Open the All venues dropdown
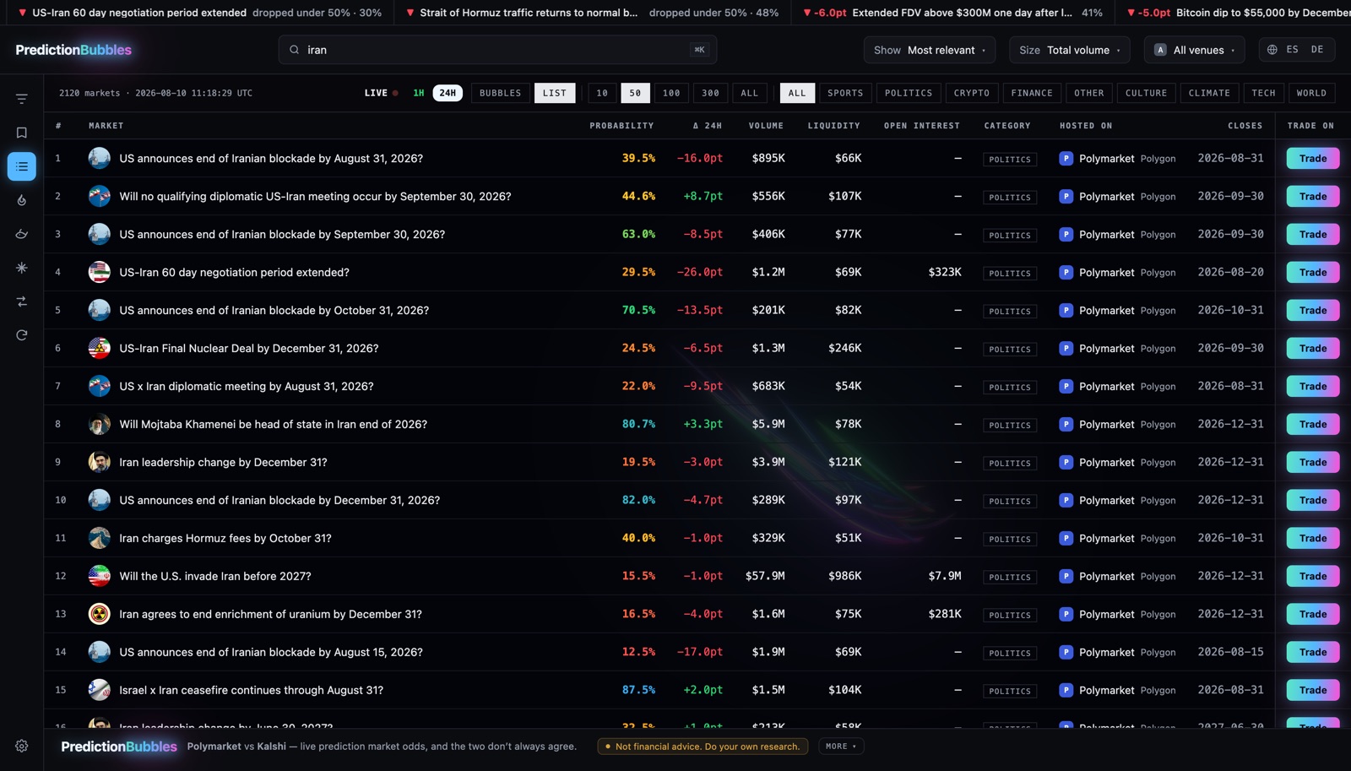Image resolution: width=1351 pixels, height=771 pixels. (x=1195, y=50)
